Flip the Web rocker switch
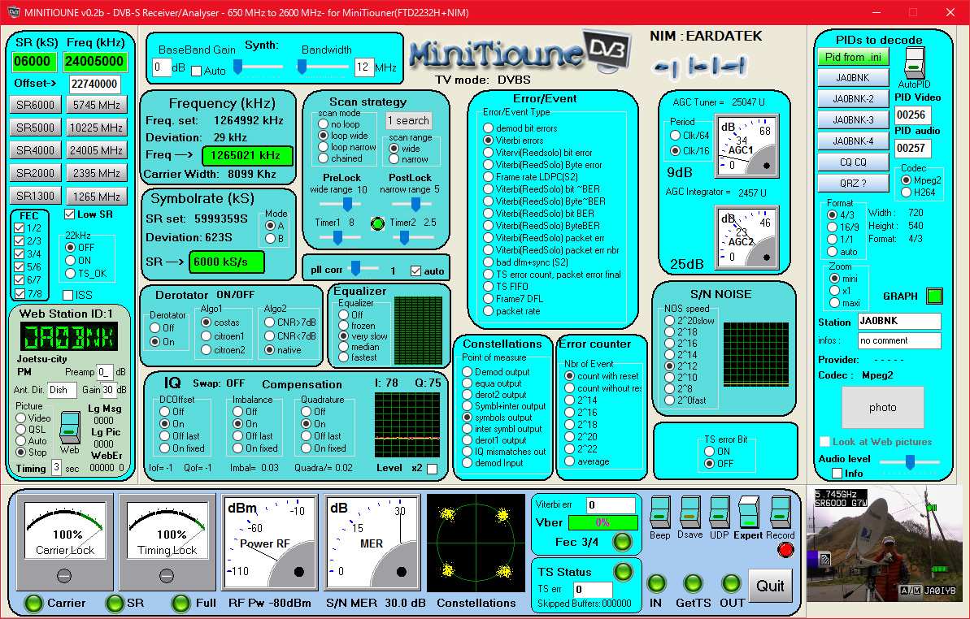Viewport: 970px width, 619px height. (70, 426)
